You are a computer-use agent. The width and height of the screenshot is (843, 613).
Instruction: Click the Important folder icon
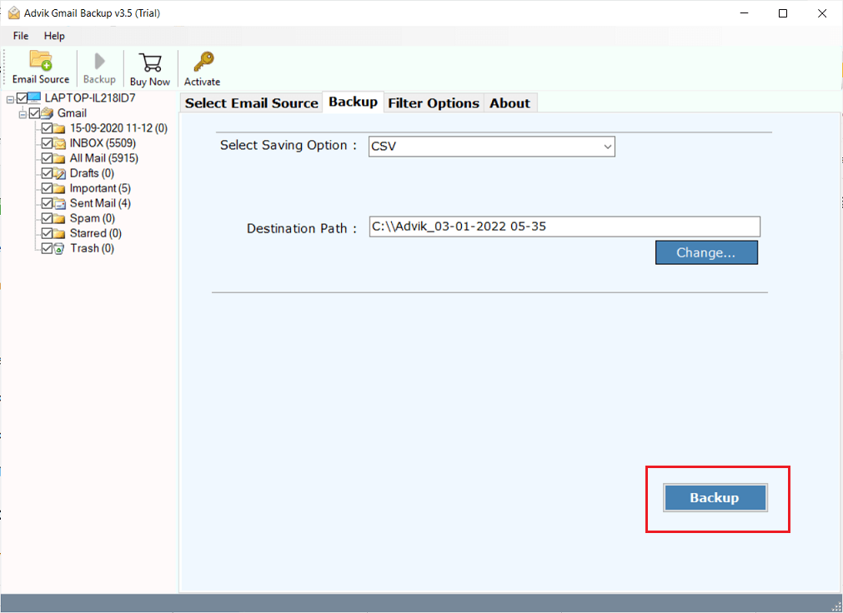point(59,188)
